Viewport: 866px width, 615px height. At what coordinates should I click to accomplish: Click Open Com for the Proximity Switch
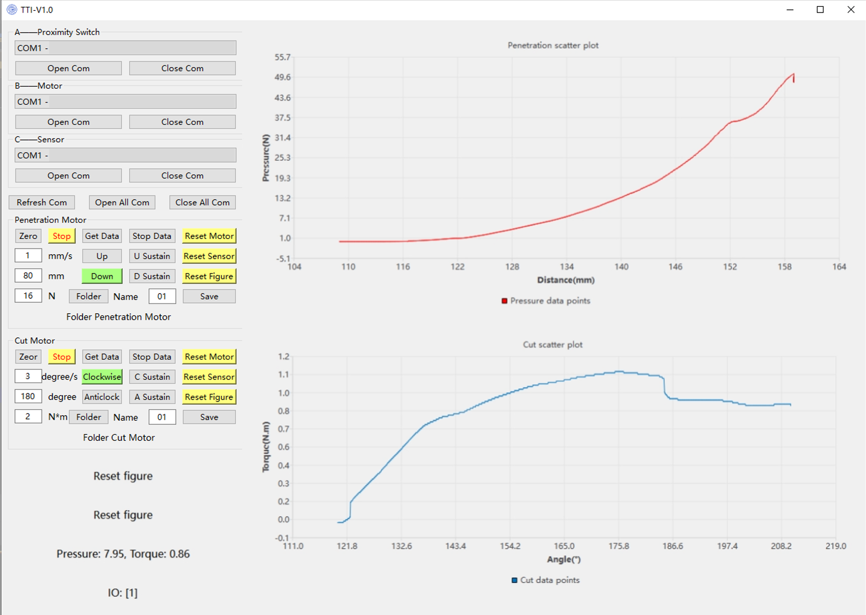[69, 68]
